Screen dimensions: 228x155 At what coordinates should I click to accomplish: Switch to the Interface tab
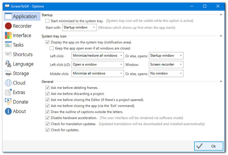[x=22, y=35]
